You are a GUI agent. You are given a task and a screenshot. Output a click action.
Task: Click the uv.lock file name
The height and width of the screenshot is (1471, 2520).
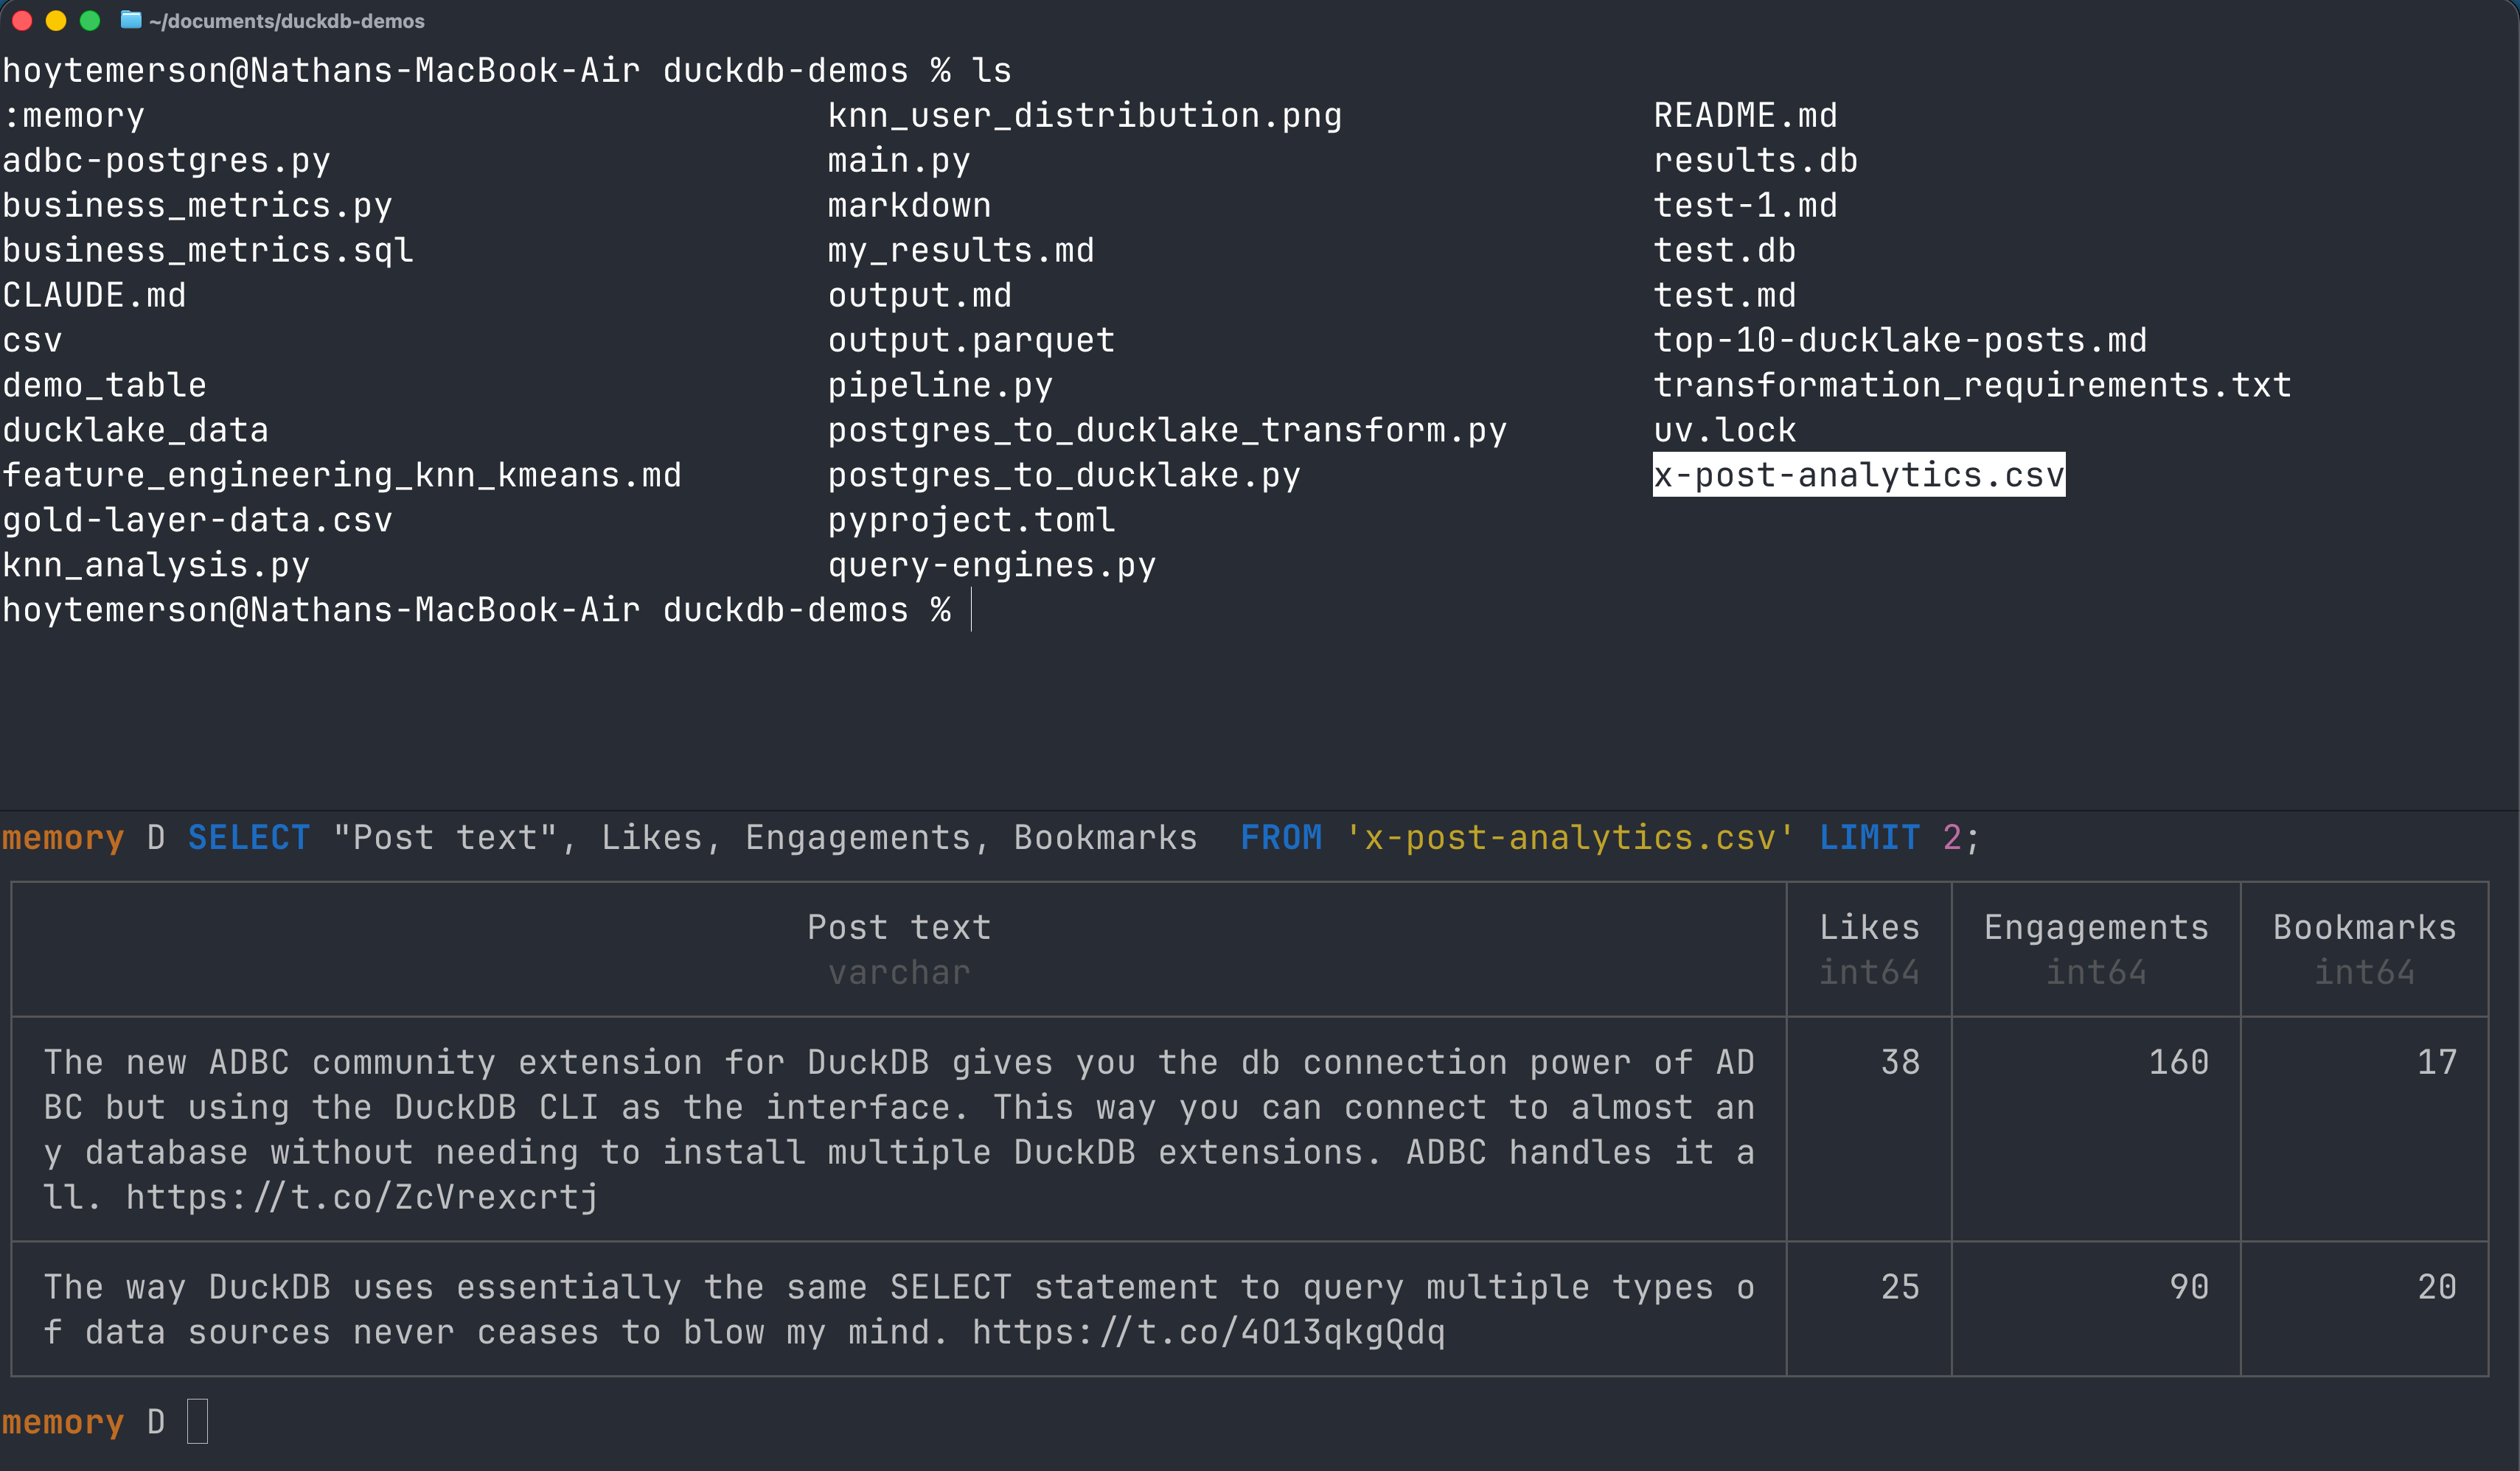pyautogui.click(x=1724, y=430)
